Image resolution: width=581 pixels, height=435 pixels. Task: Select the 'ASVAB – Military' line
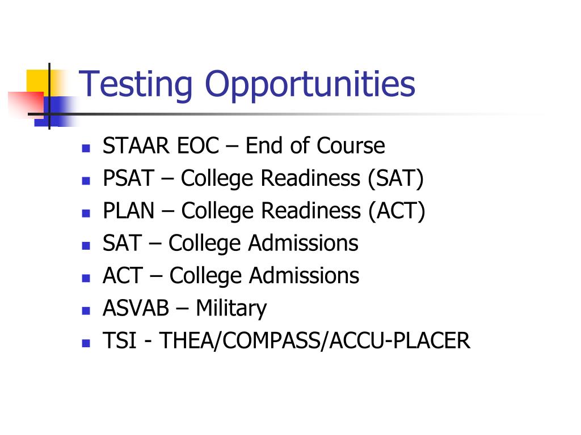[184, 309]
